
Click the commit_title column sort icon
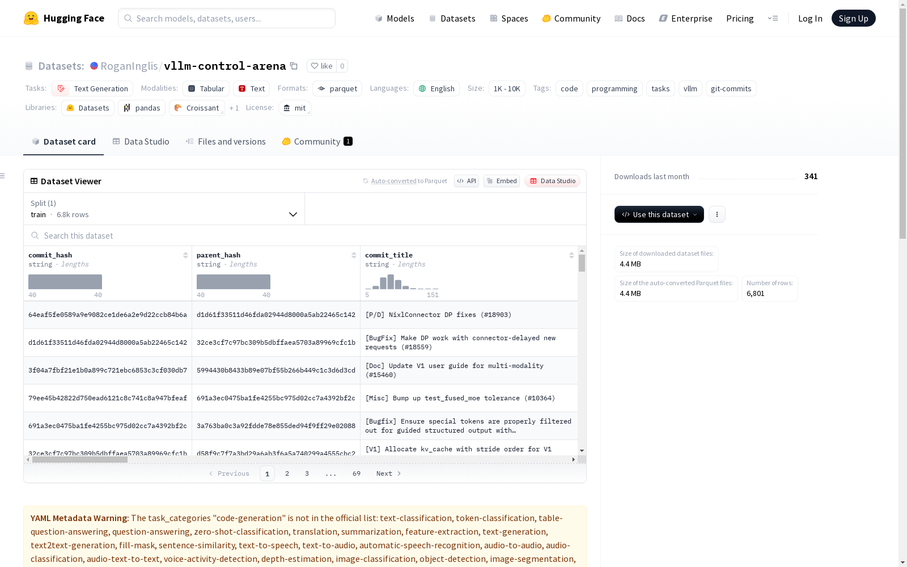pyautogui.click(x=571, y=255)
